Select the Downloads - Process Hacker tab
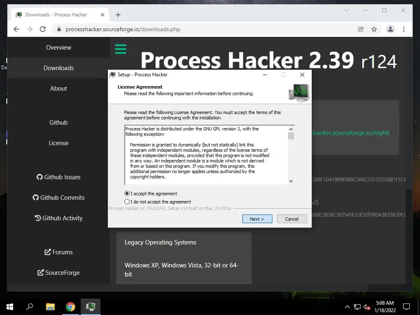Viewport: 420px width, 315px height. click(x=60, y=15)
